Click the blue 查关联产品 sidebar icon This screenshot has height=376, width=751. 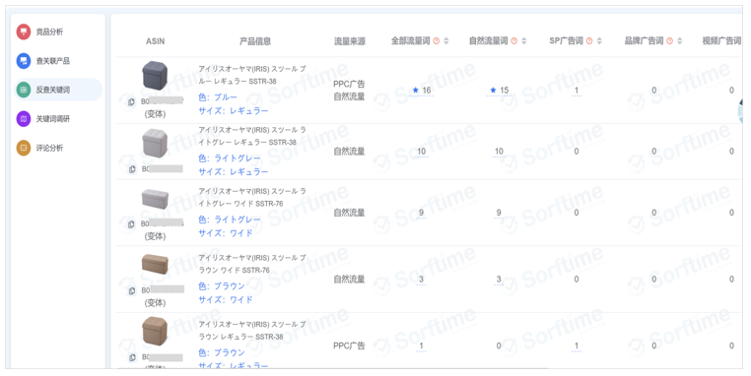24,61
